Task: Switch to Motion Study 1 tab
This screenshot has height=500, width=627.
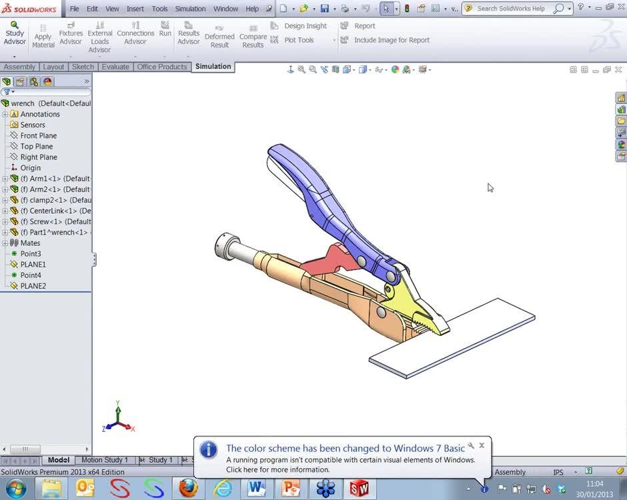Action: 104,459
